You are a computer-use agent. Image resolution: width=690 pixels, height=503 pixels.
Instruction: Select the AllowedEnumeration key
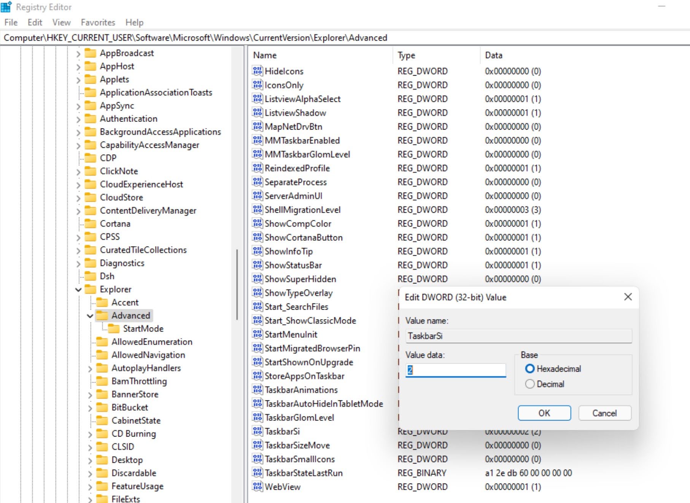[x=152, y=342]
